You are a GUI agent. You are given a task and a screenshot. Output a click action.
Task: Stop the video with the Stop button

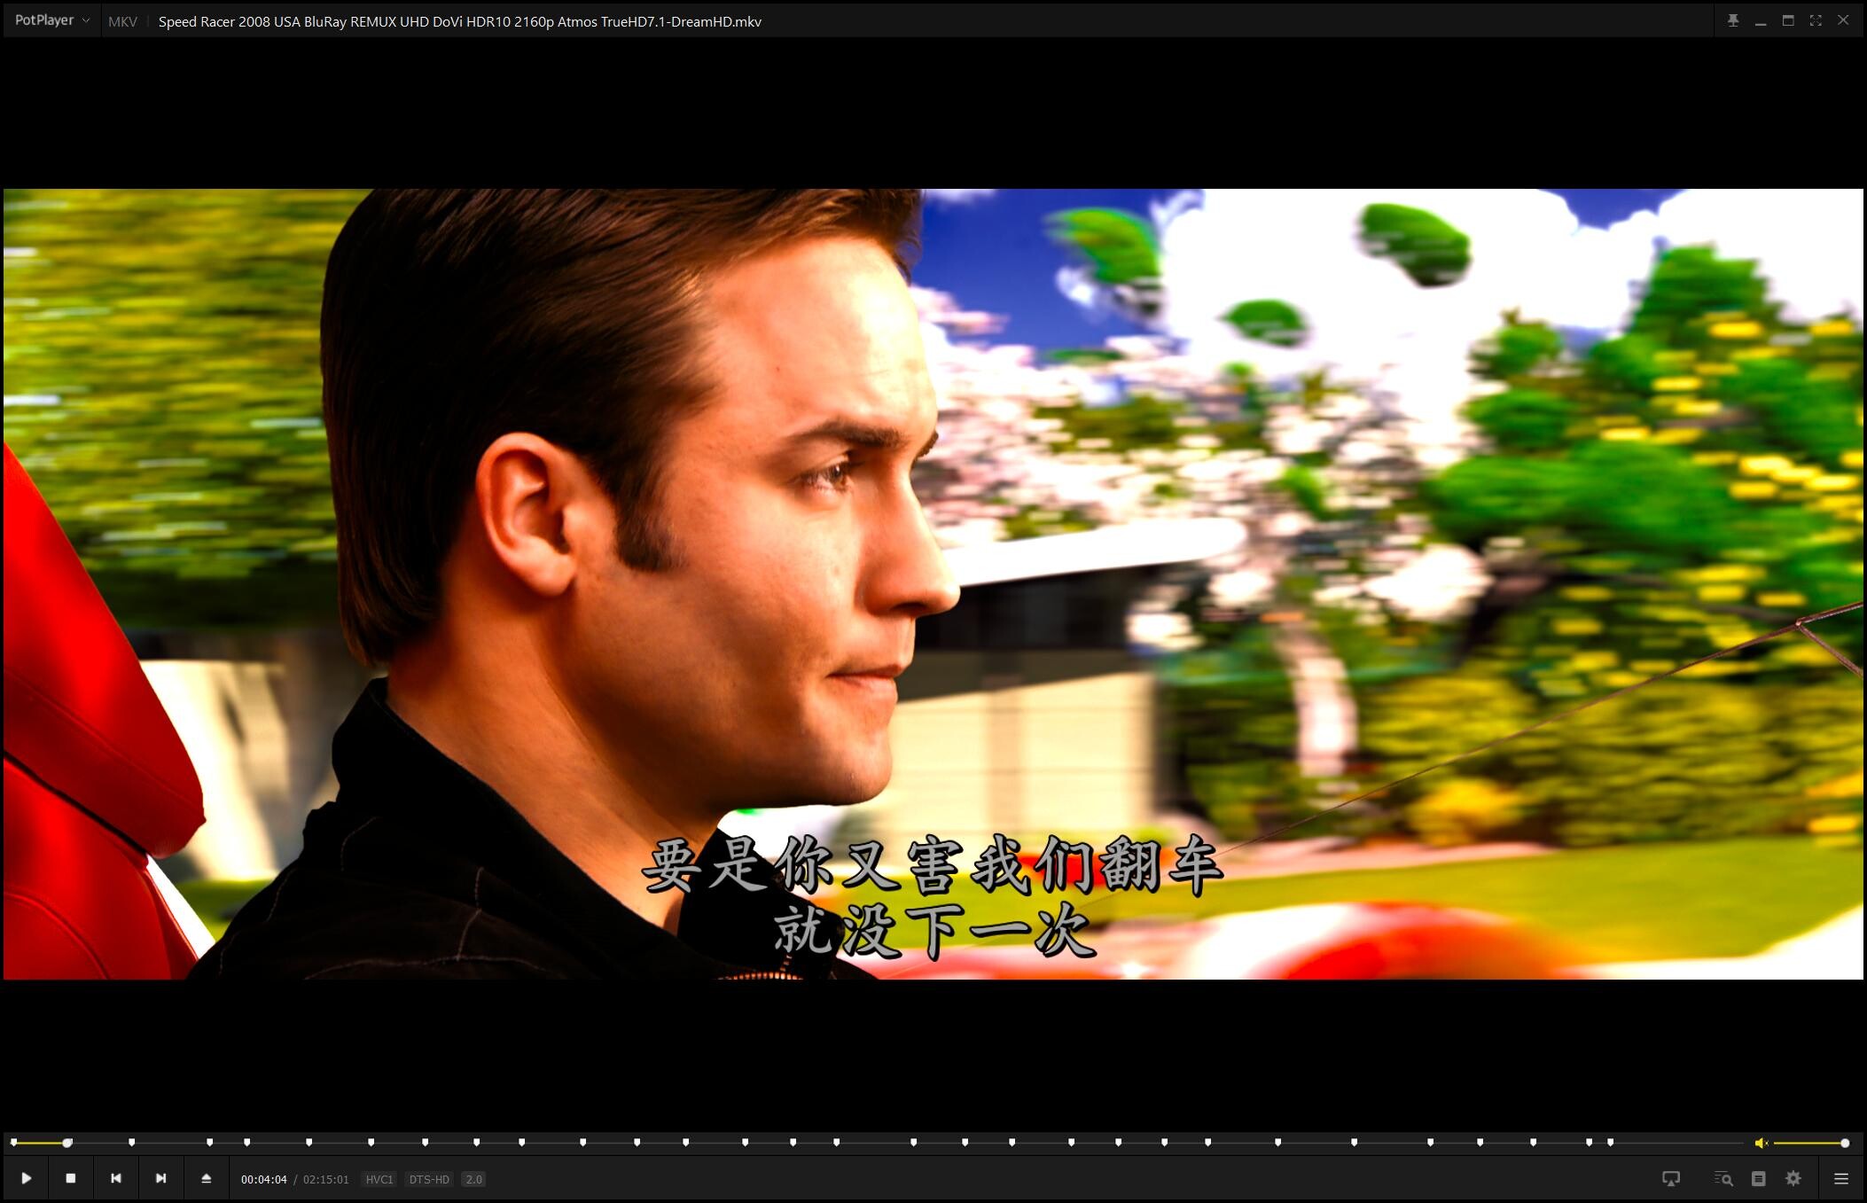click(x=71, y=1178)
